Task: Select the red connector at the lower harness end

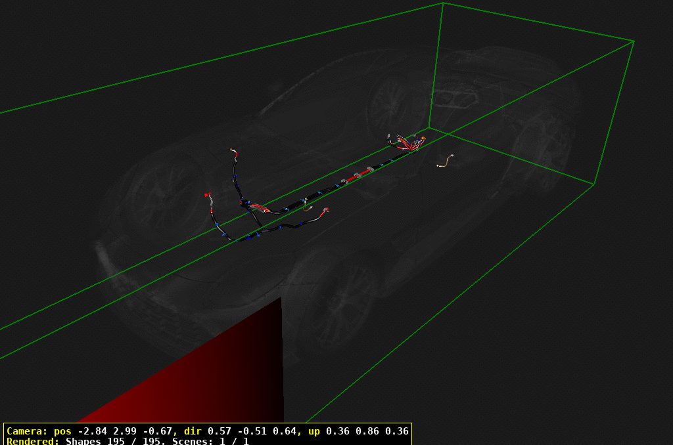Action: (x=326, y=209)
